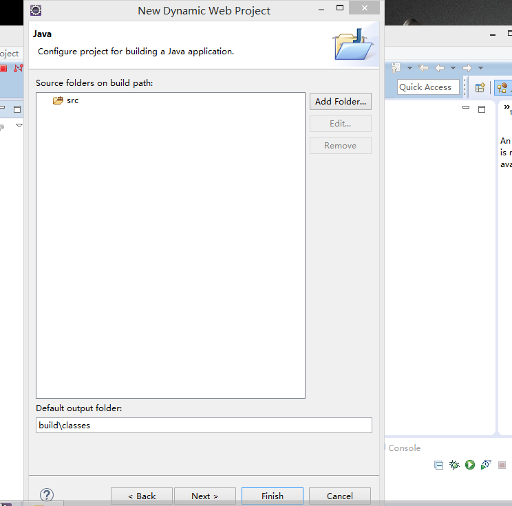Click the Finish button
Viewport: 512px width, 506px height.
pos(273,496)
